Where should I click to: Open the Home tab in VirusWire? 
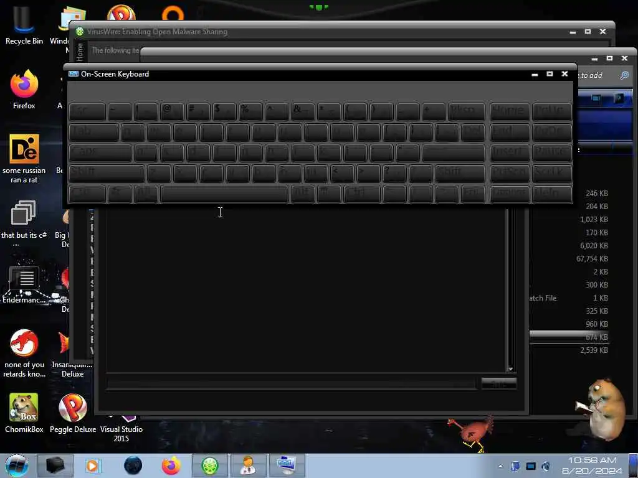pos(80,52)
